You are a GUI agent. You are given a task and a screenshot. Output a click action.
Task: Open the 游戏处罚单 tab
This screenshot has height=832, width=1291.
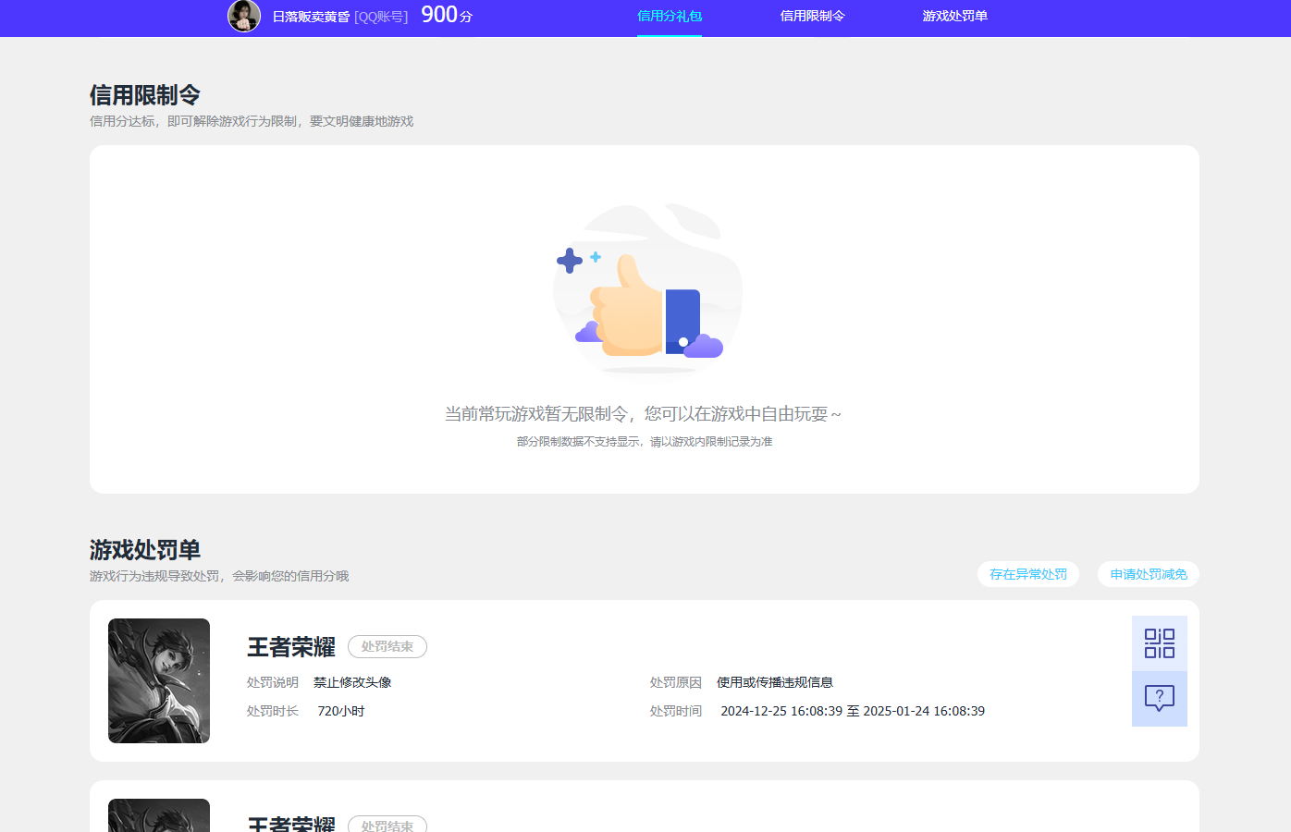point(953,17)
